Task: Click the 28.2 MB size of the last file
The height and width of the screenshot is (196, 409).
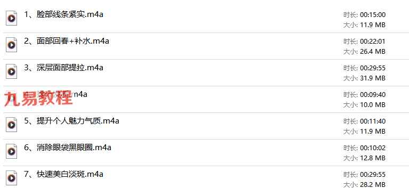Action: 372,185
